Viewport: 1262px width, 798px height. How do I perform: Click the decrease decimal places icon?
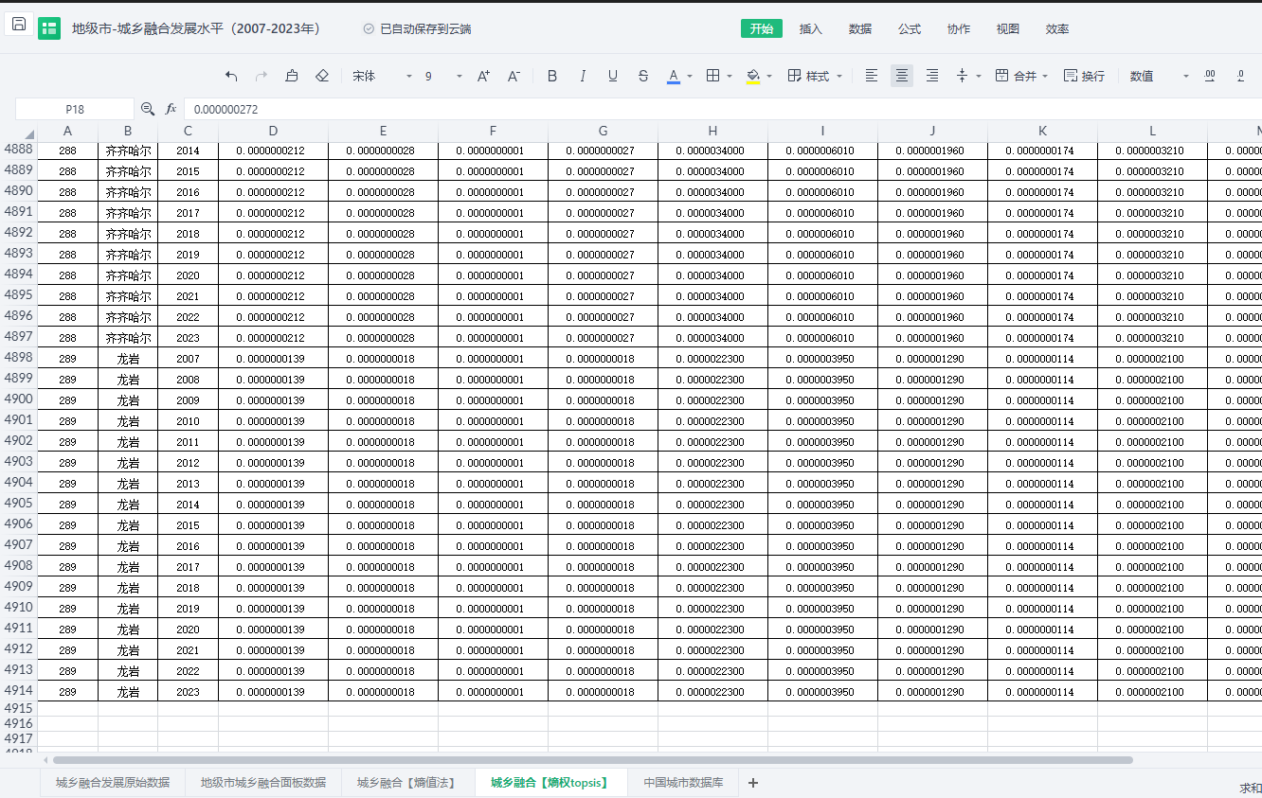click(x=1240, y=76)
